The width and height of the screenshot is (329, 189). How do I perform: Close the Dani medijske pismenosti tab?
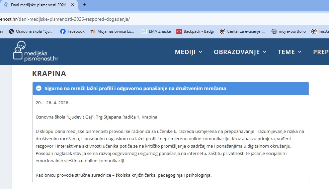click(73, 5)
